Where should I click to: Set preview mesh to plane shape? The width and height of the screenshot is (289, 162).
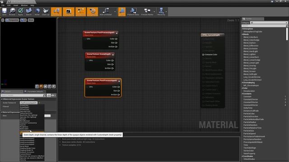pyautogui.click(x=45, y=86)
